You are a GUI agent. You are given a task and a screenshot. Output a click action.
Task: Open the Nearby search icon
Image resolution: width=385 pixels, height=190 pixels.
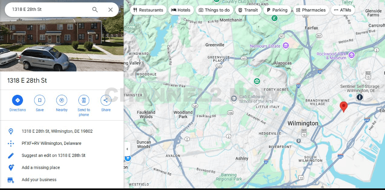point(61,100)
